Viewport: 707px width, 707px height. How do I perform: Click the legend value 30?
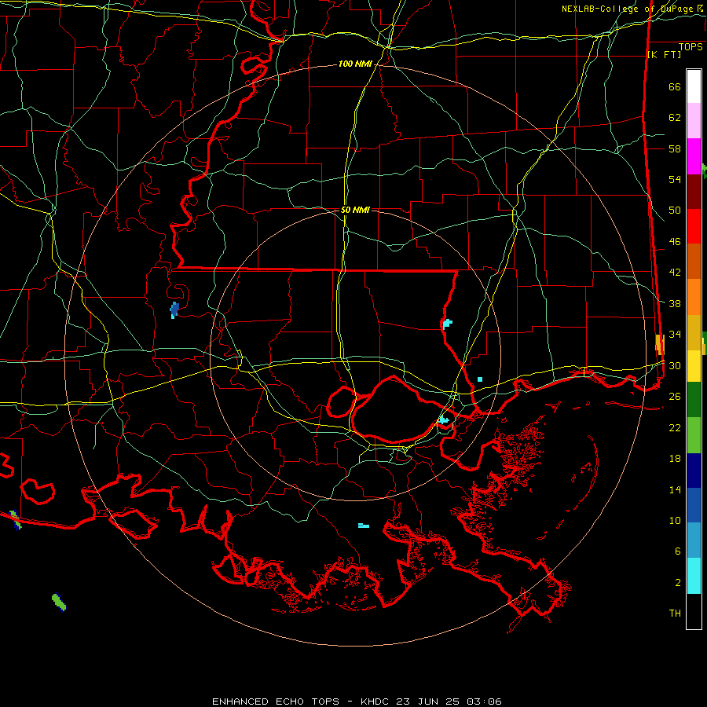675,365
